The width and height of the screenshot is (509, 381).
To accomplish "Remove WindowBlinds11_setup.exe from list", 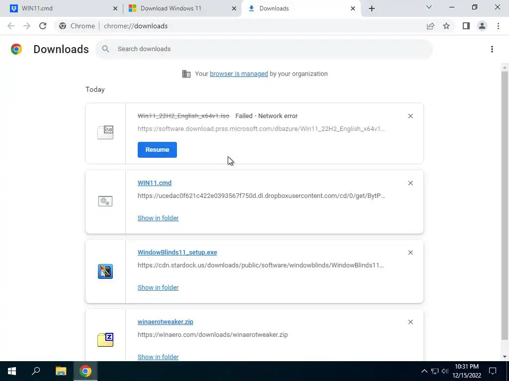I will coord(410,253).
